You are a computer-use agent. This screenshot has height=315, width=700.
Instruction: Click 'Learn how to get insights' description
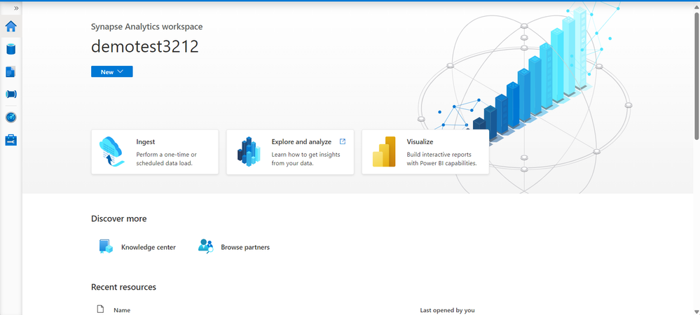tap(306, 159)
